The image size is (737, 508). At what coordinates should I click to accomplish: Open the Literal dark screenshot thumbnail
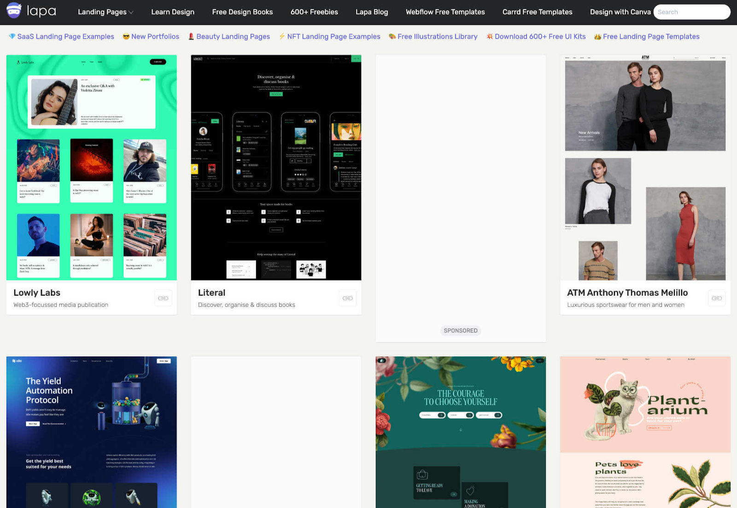tap(276, 168)
